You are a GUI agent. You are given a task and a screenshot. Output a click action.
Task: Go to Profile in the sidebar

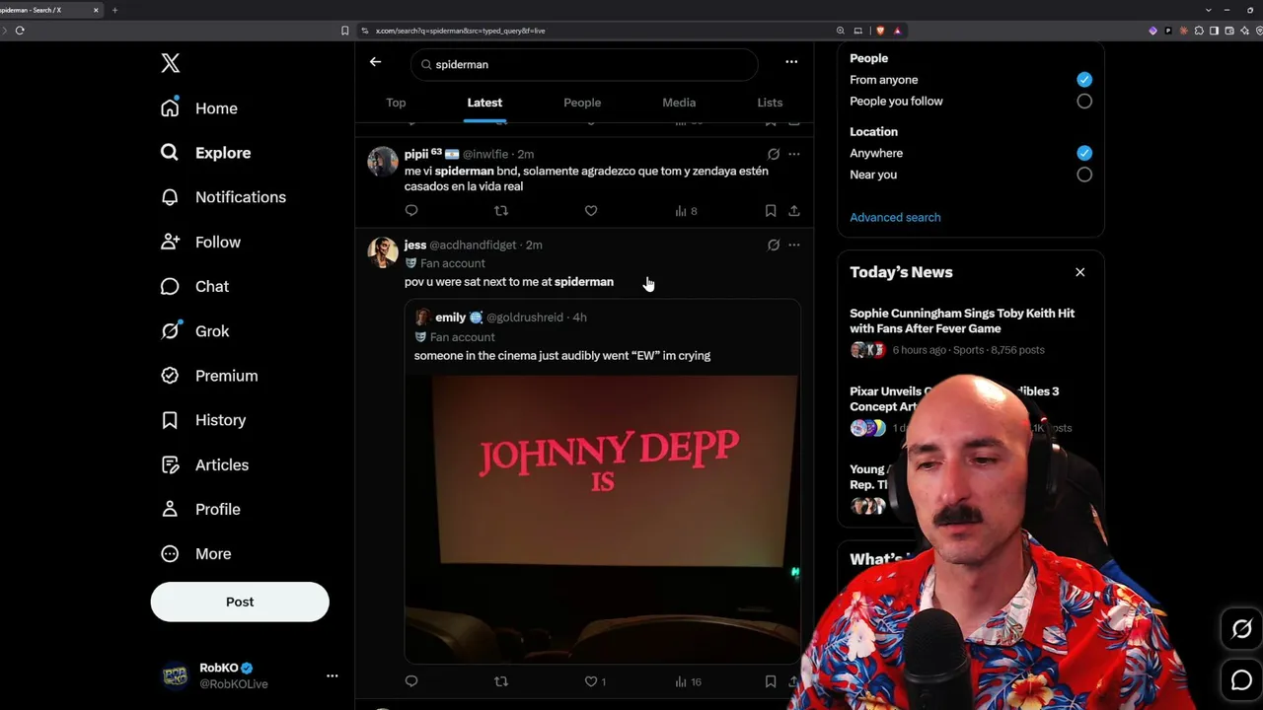(201, 509)
